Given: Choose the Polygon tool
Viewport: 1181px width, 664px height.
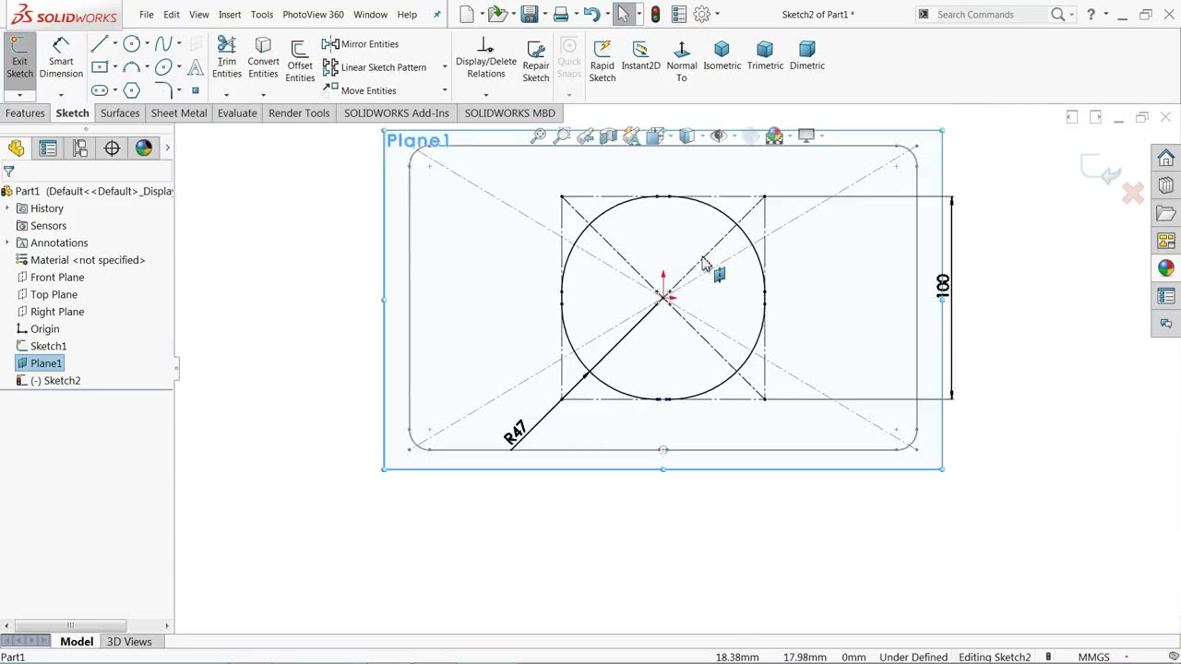Looking at the screenshot, I should (x=131, y=90).
